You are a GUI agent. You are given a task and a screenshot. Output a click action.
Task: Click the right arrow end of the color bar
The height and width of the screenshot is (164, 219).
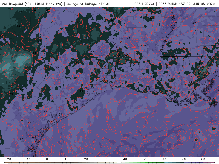click(x=213, y=162)
